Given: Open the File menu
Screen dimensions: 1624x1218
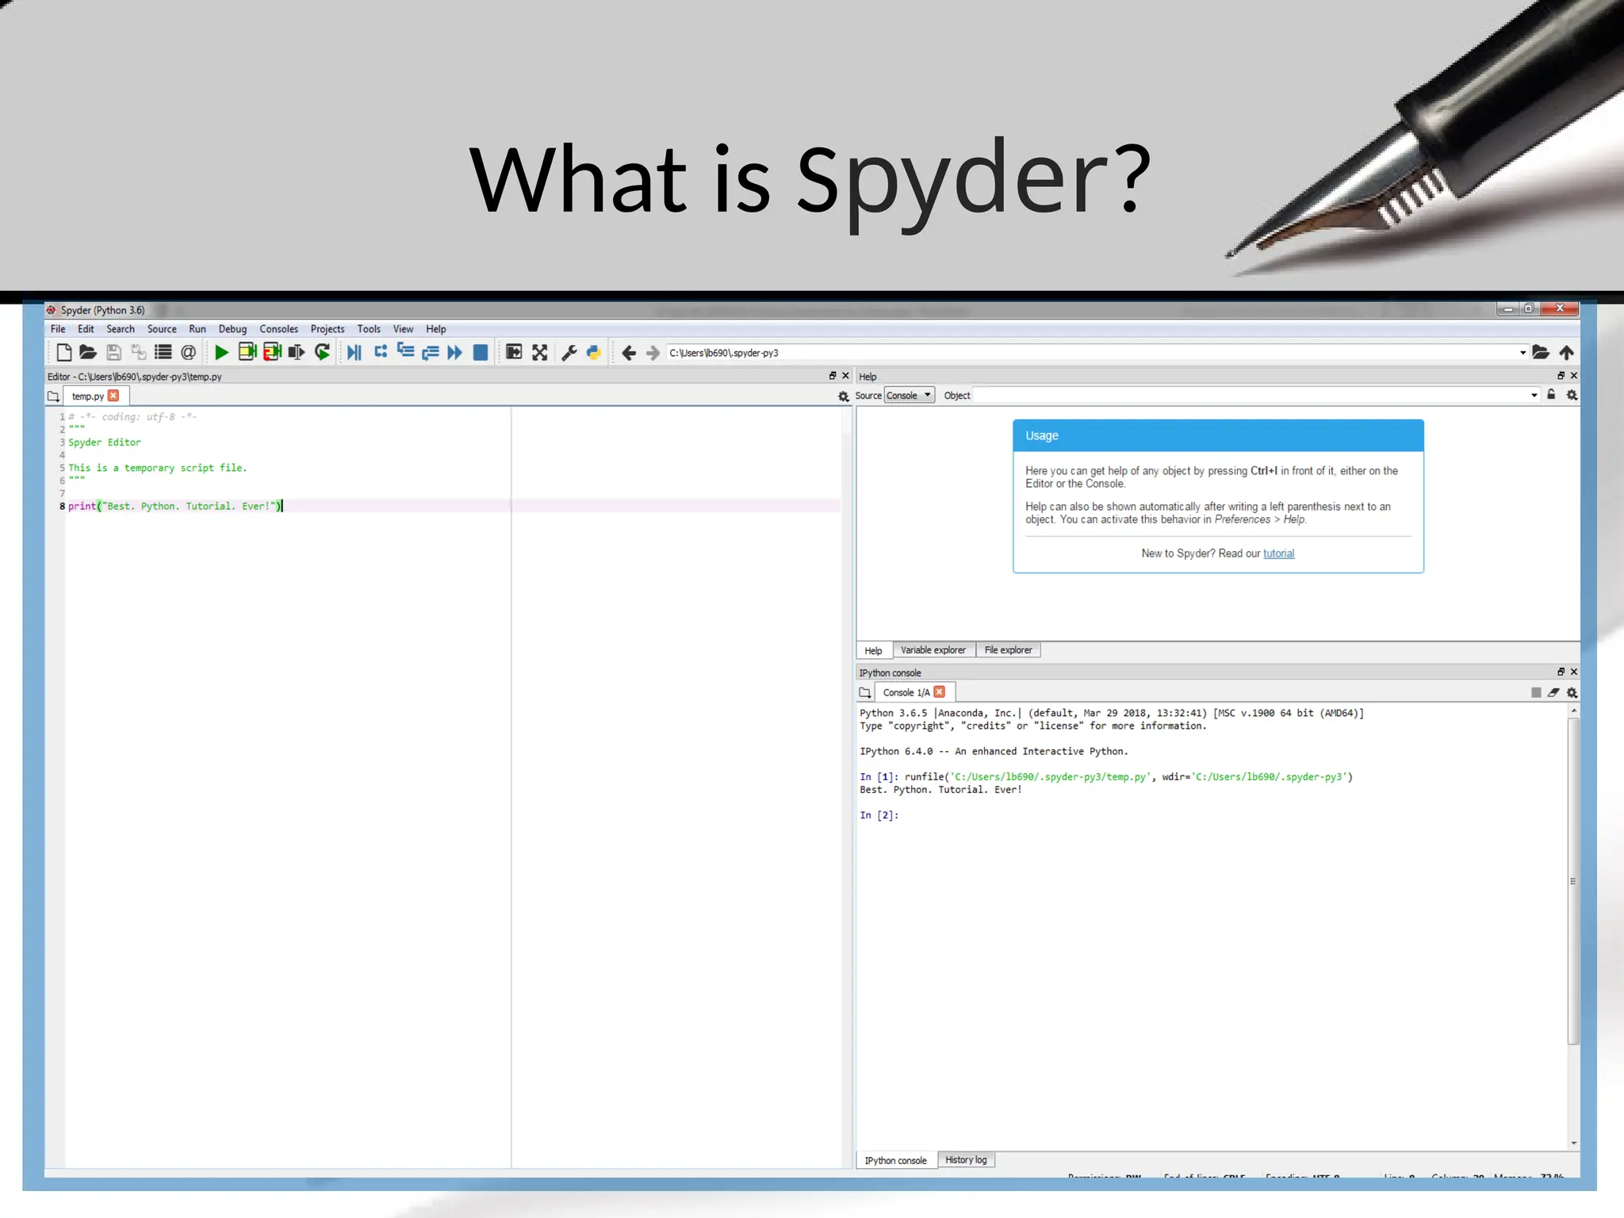Looking at the screenshot, I should (58, 329).
